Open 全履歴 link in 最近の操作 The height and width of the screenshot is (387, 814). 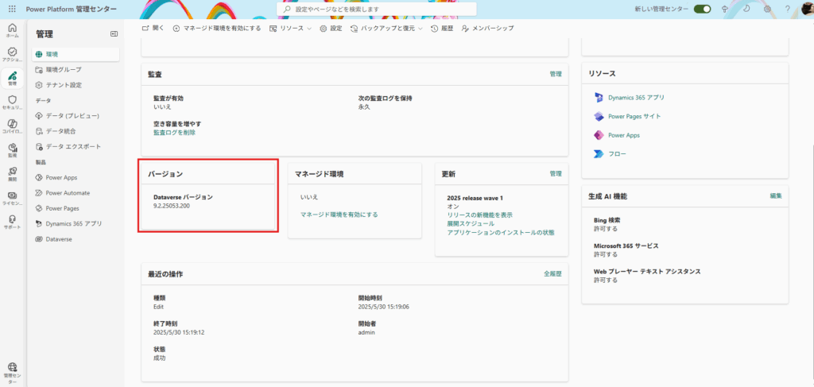553,273
